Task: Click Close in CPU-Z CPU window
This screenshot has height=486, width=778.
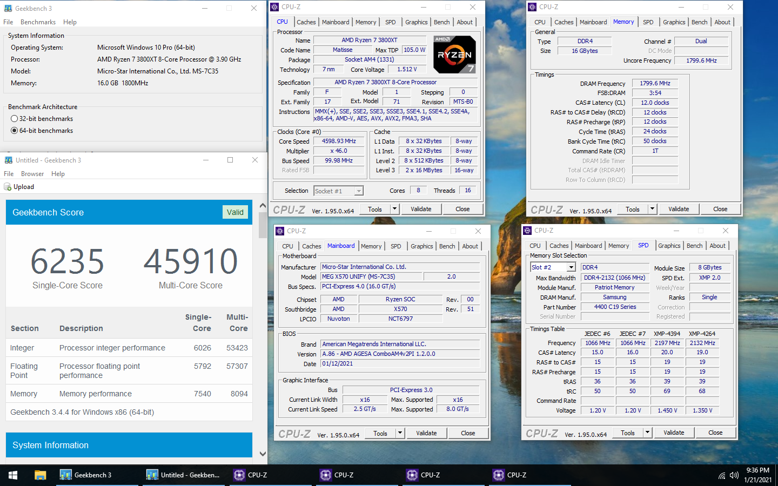Action: tap(462, 209)
